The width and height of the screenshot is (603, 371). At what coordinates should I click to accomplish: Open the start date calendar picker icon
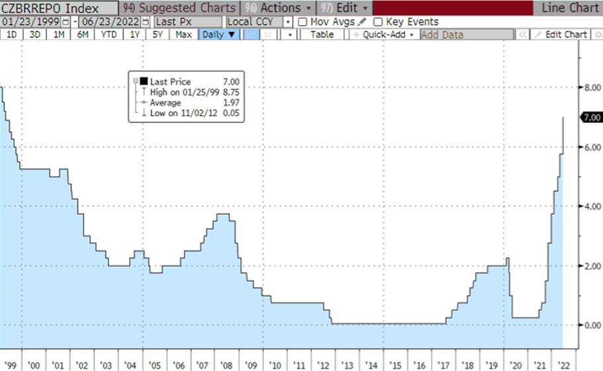click(x=66, y=22)
